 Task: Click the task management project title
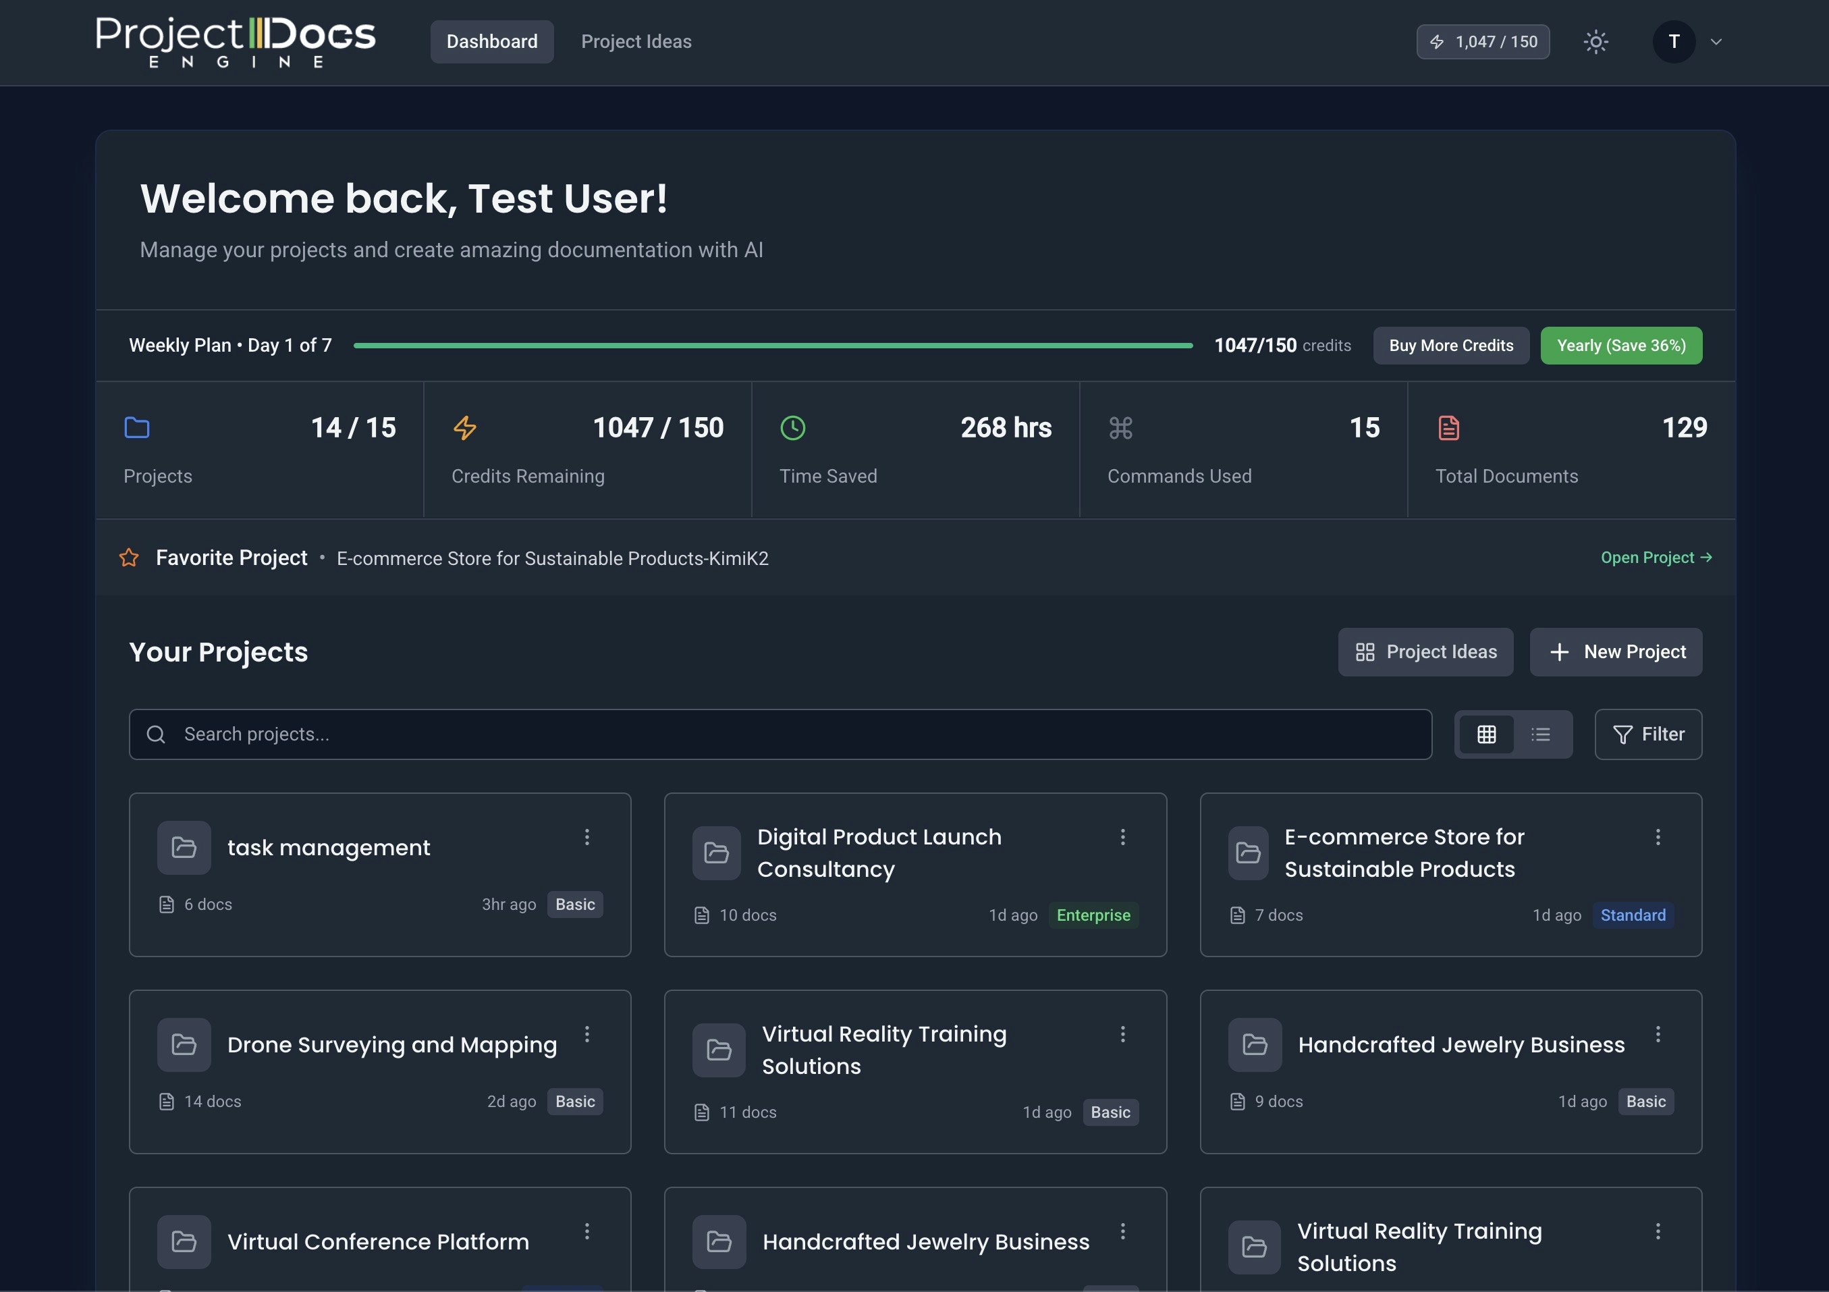click(x=328, y=848)
